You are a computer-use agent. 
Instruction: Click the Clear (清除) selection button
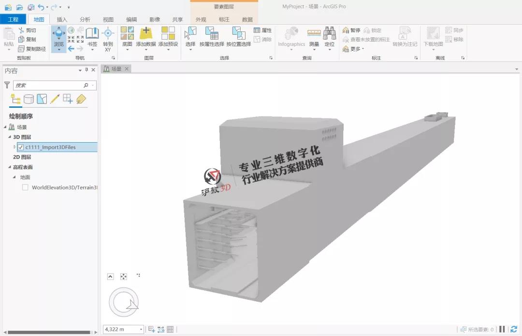point(262,39)
